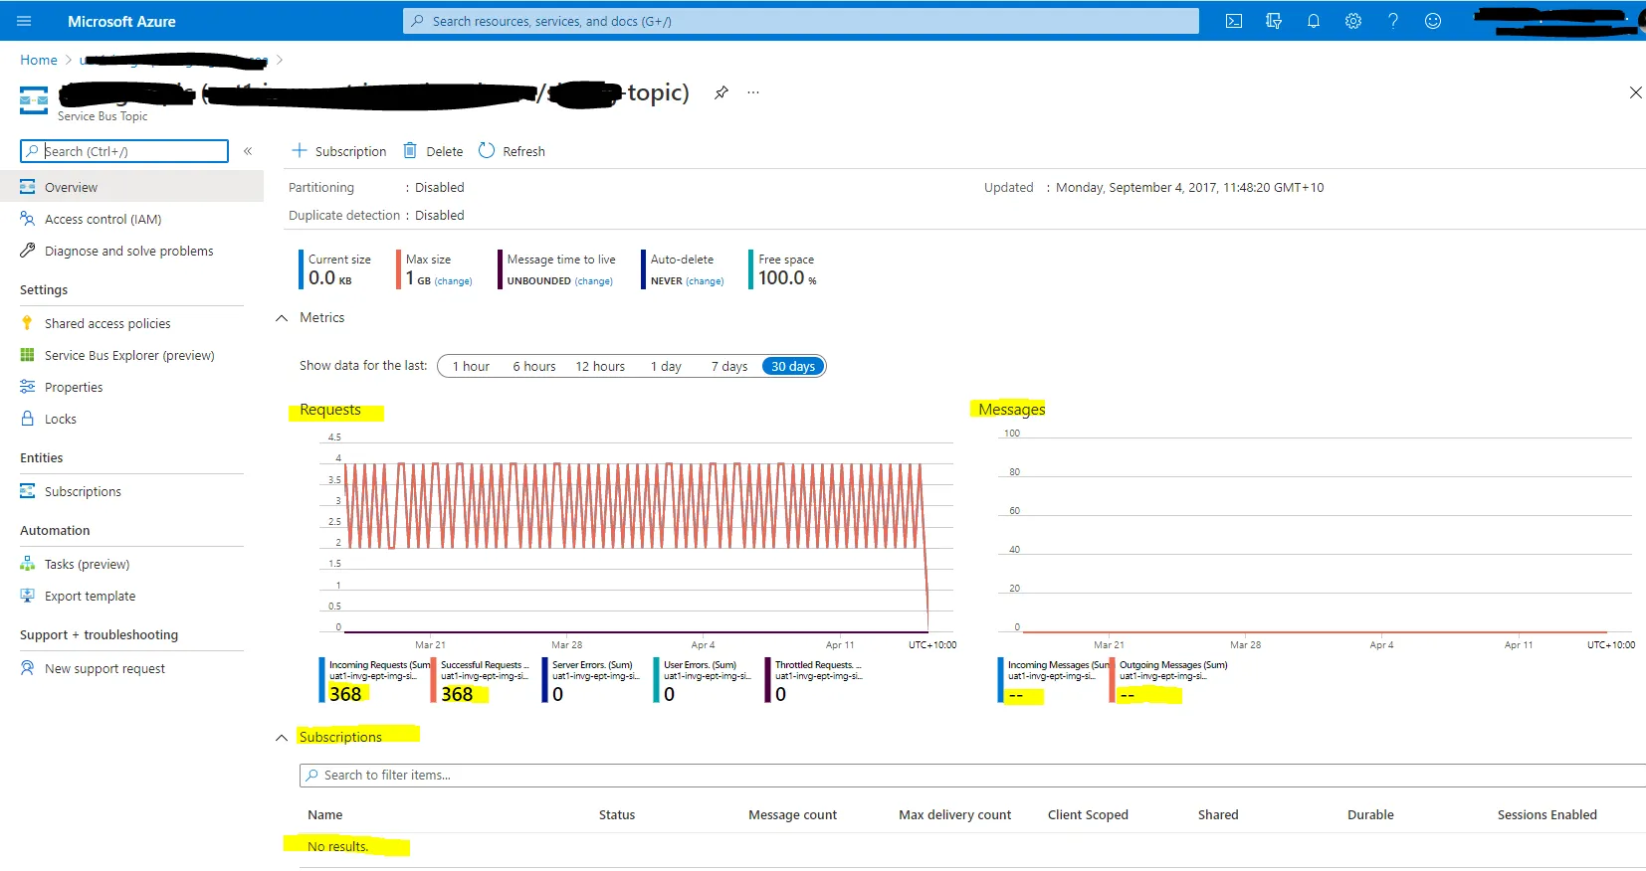The image size is (1646, 871).
Task: Collapse the Metrics section
Action: pos(282,318)
